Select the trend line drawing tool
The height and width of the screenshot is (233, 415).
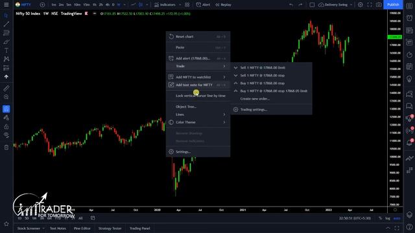tap(6, 24)
